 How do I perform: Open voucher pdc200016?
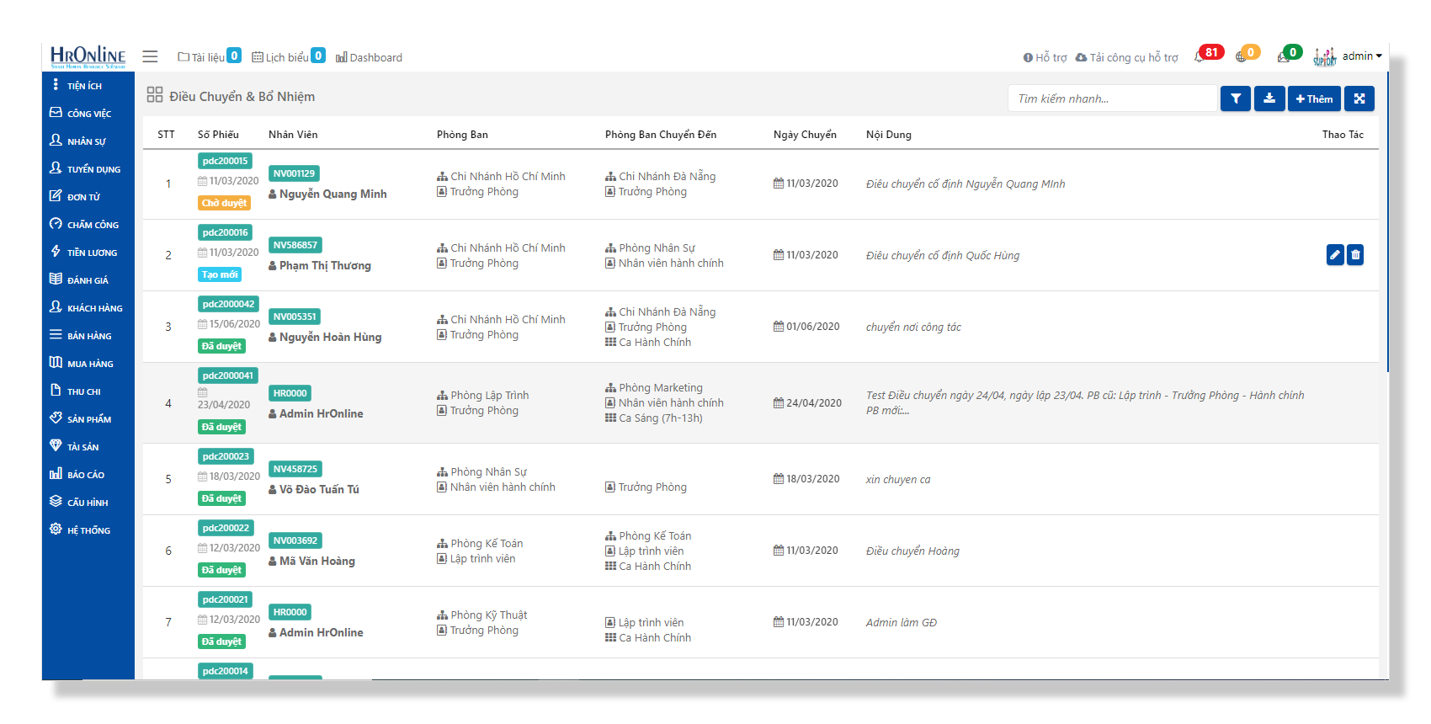coord(225,232)
